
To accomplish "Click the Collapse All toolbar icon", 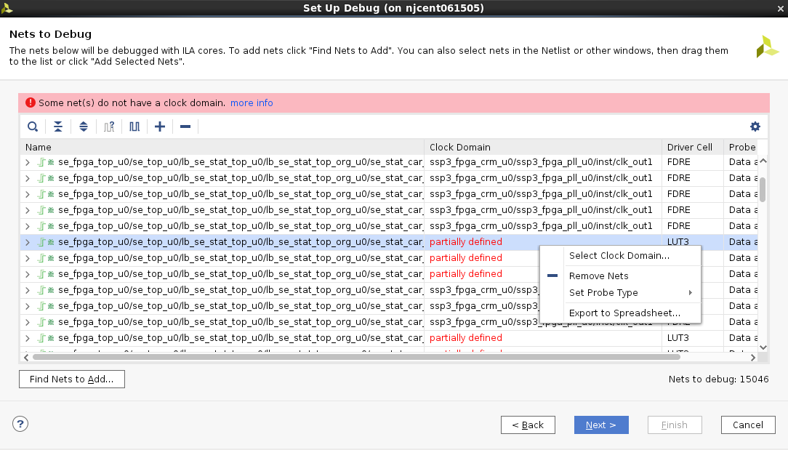I will coord(58,126).
